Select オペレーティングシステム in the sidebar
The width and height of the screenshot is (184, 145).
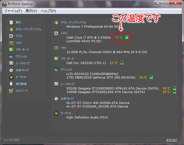pos(28,29)
